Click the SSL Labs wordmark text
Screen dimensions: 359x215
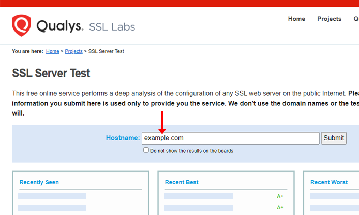tap(112, 27)
